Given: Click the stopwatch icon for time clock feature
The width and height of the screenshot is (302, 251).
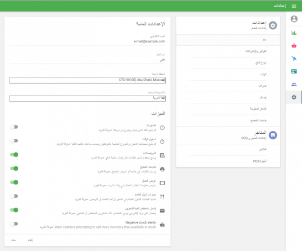Looking at the screenshot, I should [x=162, y=141].
